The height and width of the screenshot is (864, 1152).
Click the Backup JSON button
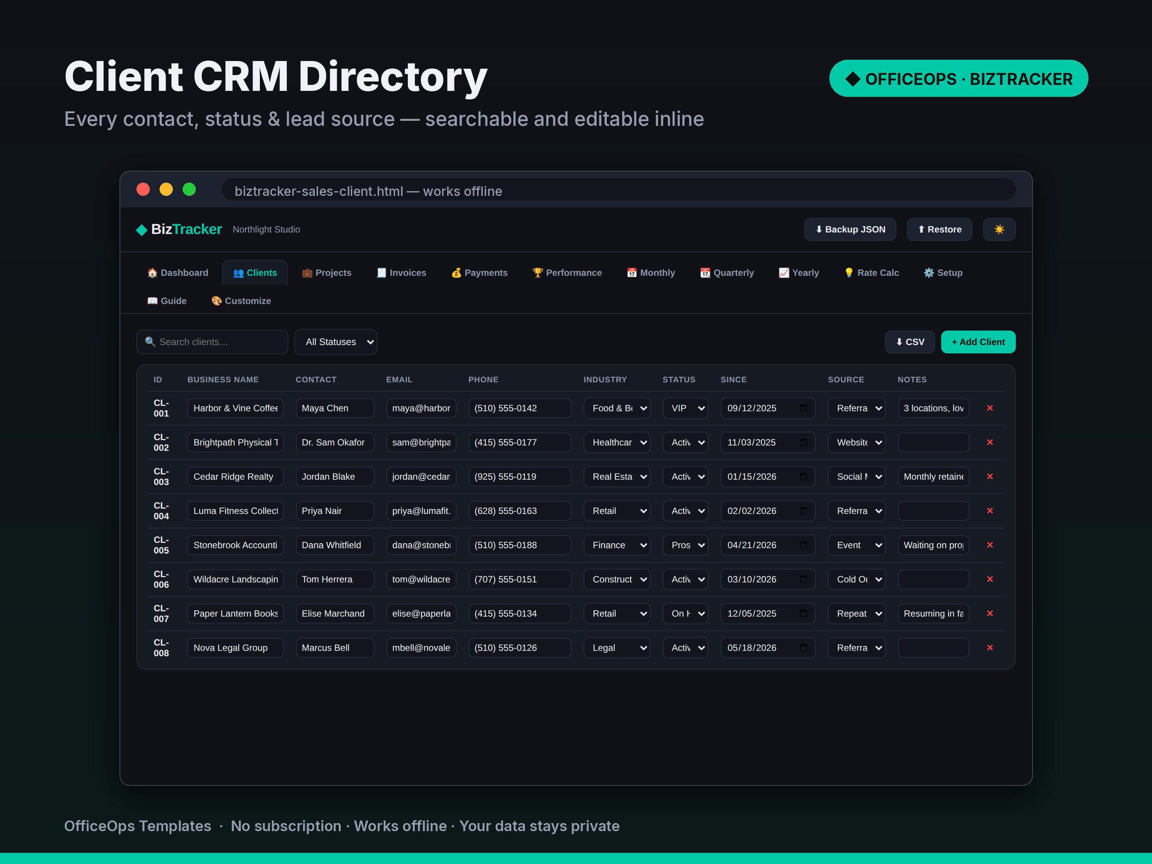coord(850,229)
